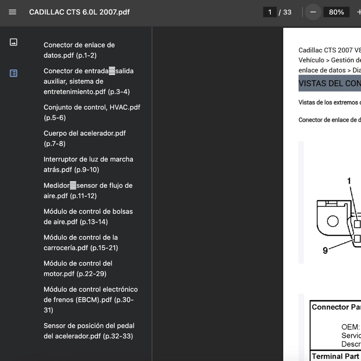Viewport: 361px width, 361px height.
Task: Open Conjunto de control, HVAC.pdf bookmark
Action: pyautogui.click(x=92, y=112)
